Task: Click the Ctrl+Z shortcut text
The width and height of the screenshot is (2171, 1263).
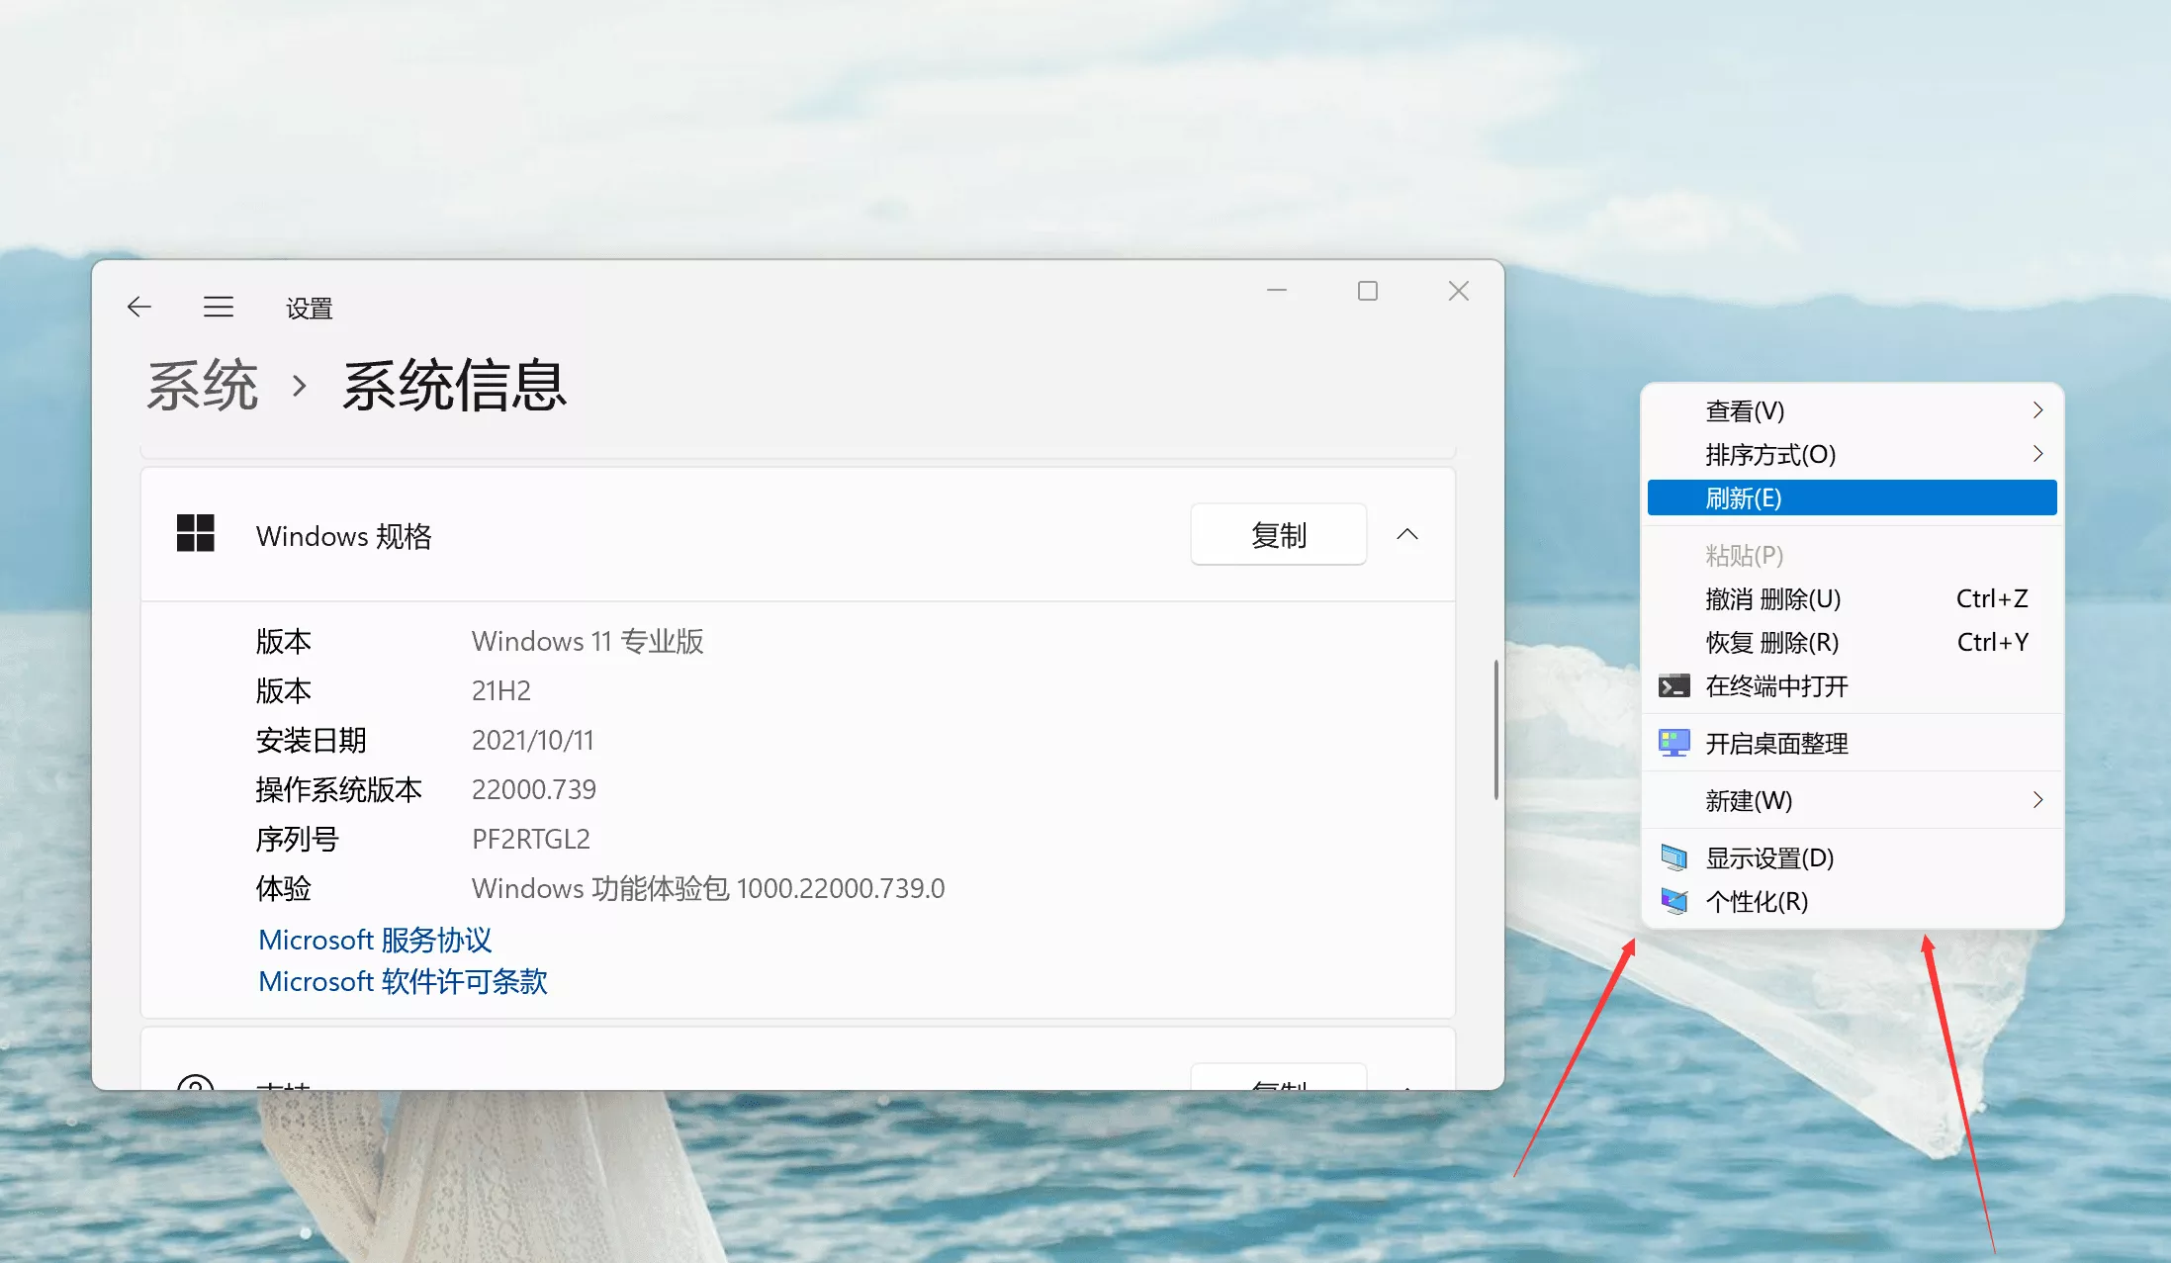Action: coord(1992,598)
